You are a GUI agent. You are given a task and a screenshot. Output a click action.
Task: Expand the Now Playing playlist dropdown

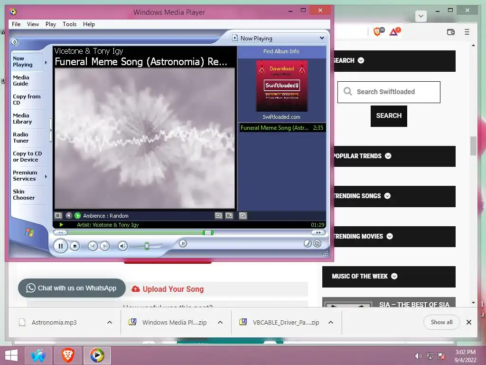(x=322, y=38)
